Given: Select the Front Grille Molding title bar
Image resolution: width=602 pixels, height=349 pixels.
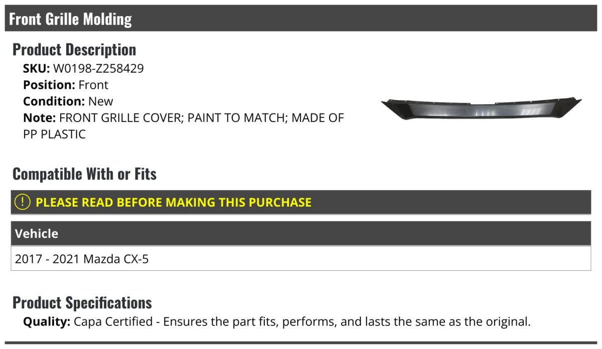Looking at the screenshot, I should point(301,19).
